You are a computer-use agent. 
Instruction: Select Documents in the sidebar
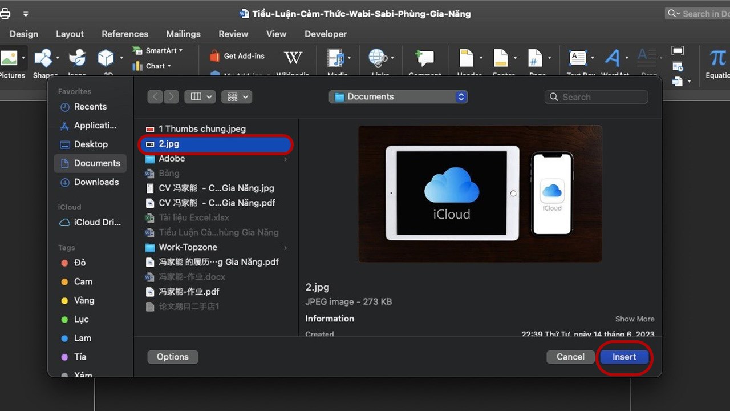coord(90,163)
